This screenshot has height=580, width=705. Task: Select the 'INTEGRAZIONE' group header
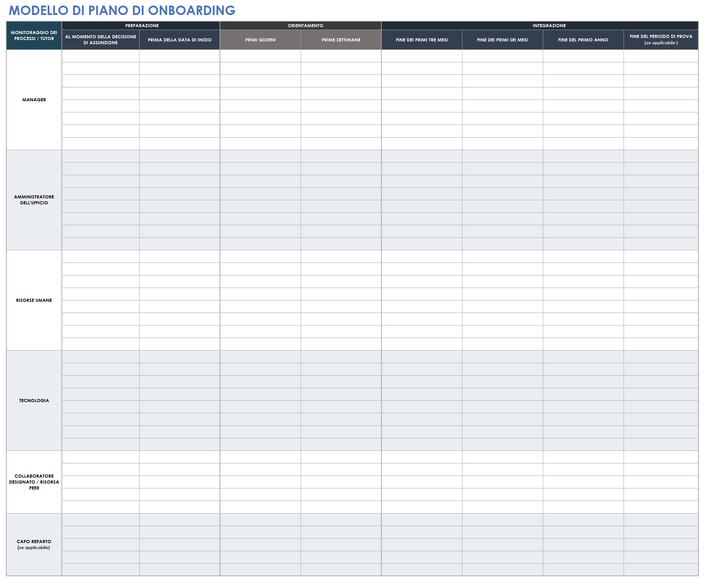pyautogui.click(x=540, y=25)
